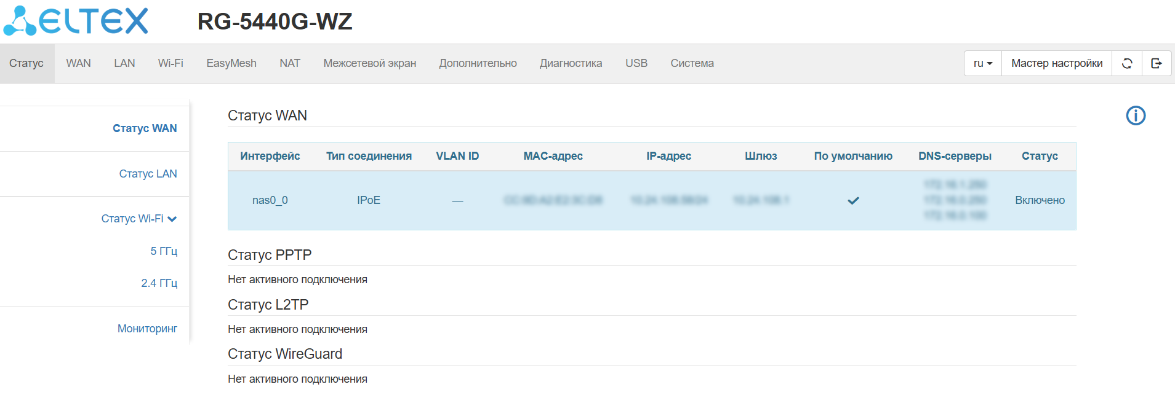This screenshot has height=395, width=1175.
Task: Click the default route checkmark icon
Action: click(853, 201)
